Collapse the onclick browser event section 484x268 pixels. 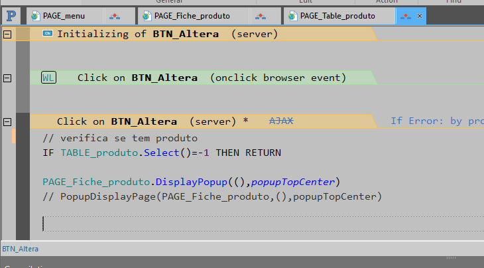[x=7, y=78]
